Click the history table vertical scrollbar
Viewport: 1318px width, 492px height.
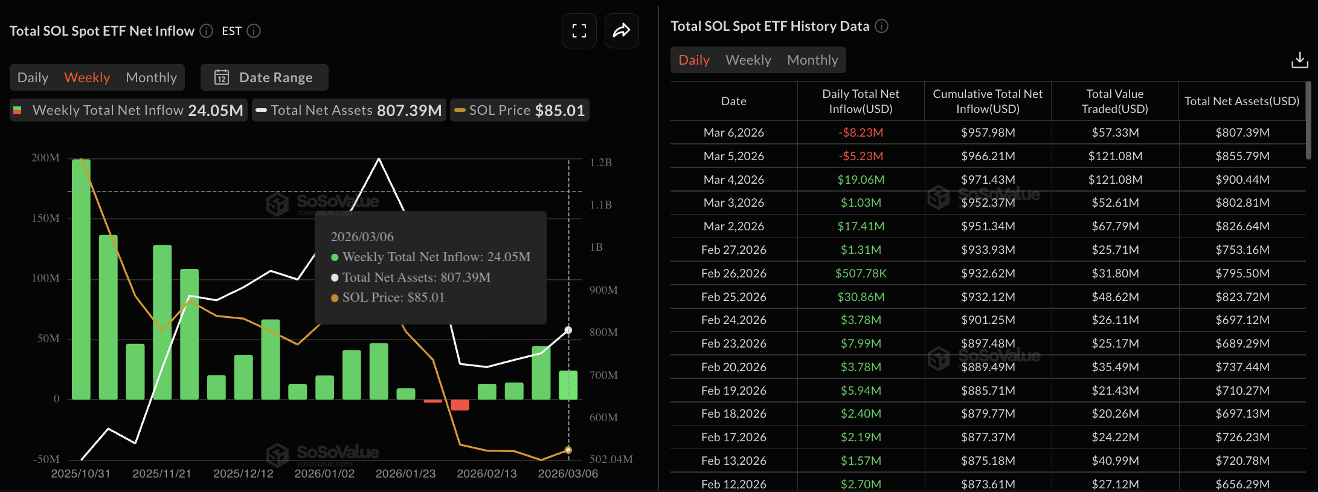[1308, 121]
